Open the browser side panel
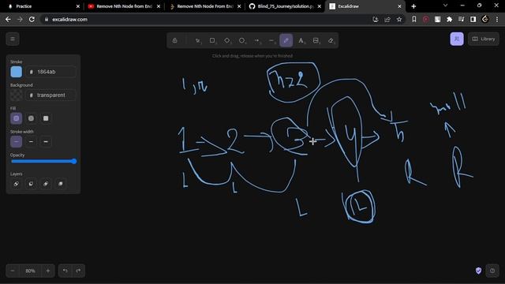Viewport: 505px width, 284px height. tap(473, 19)
